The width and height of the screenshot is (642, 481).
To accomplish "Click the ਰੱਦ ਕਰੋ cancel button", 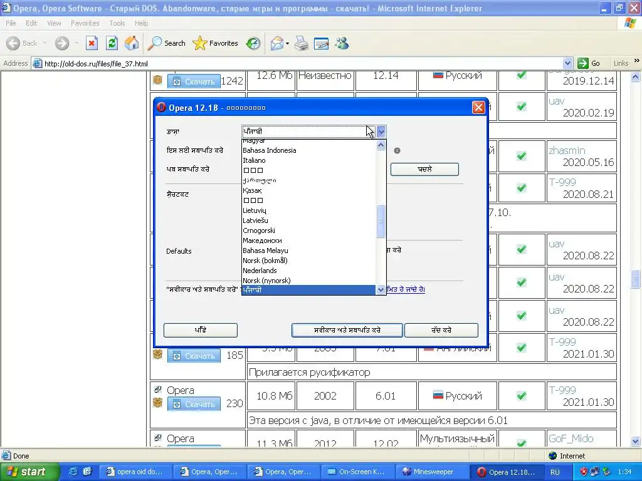I will [x=441, y=330].
